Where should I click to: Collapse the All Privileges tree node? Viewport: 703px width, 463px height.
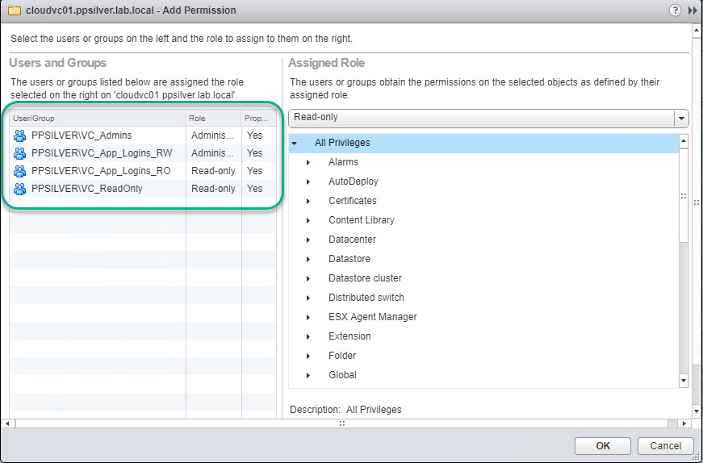tap(295, 144)
